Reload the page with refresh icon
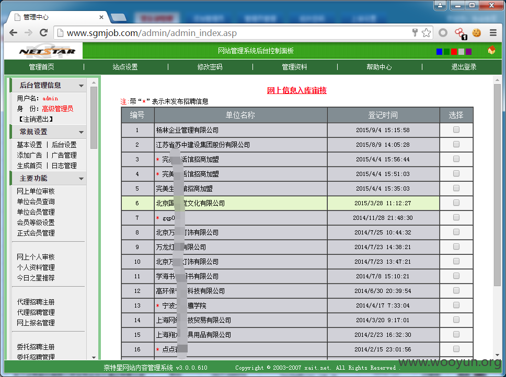 [43, 32]
